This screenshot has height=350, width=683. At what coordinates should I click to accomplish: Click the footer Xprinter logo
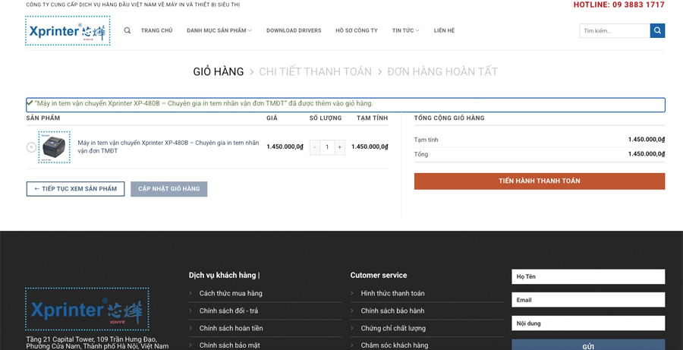coord(87,309)
